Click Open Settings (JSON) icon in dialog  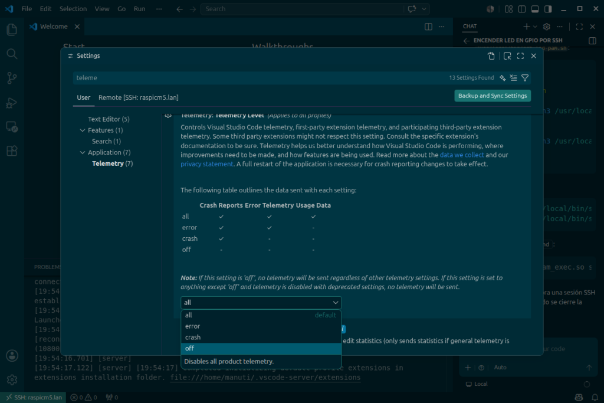point(491,56)
